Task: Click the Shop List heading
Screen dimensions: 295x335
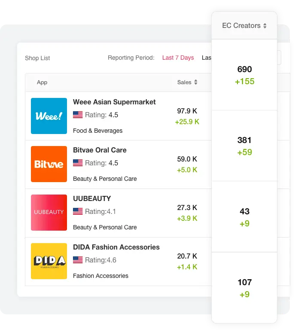Action: (x=37, y=58)
